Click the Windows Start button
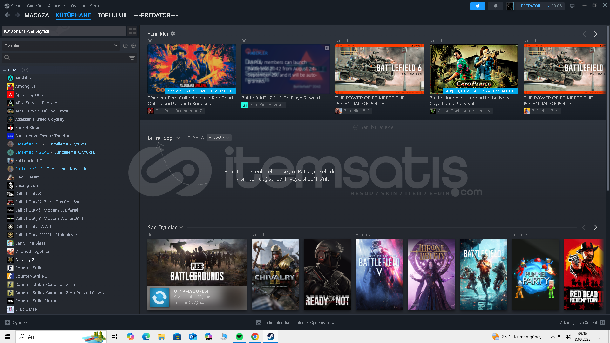 point(8,337)
